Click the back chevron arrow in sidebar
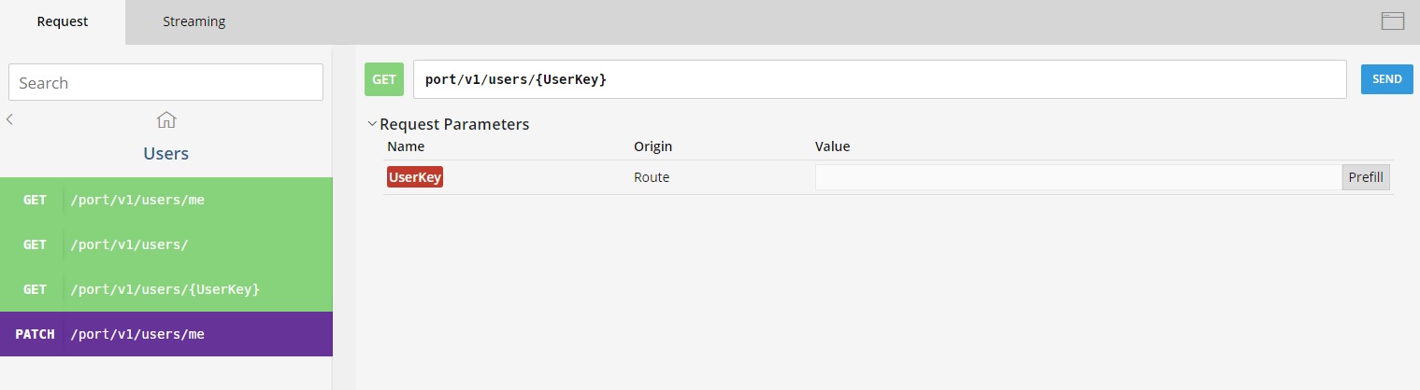The width and height of the screenshot is (1420, 390). pos(9,119)
